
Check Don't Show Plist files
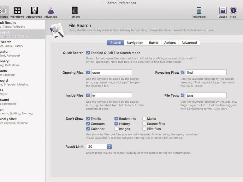point(144,129)
